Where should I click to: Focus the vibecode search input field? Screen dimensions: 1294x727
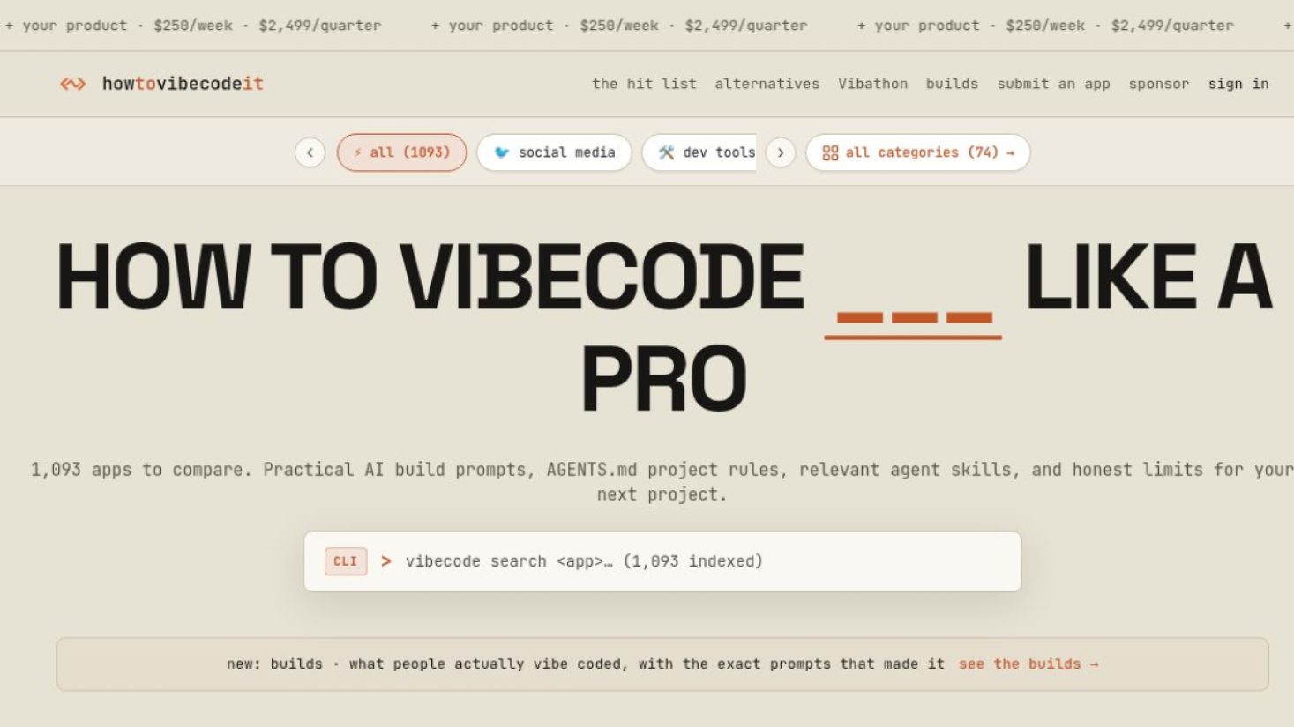click(662, 561)
